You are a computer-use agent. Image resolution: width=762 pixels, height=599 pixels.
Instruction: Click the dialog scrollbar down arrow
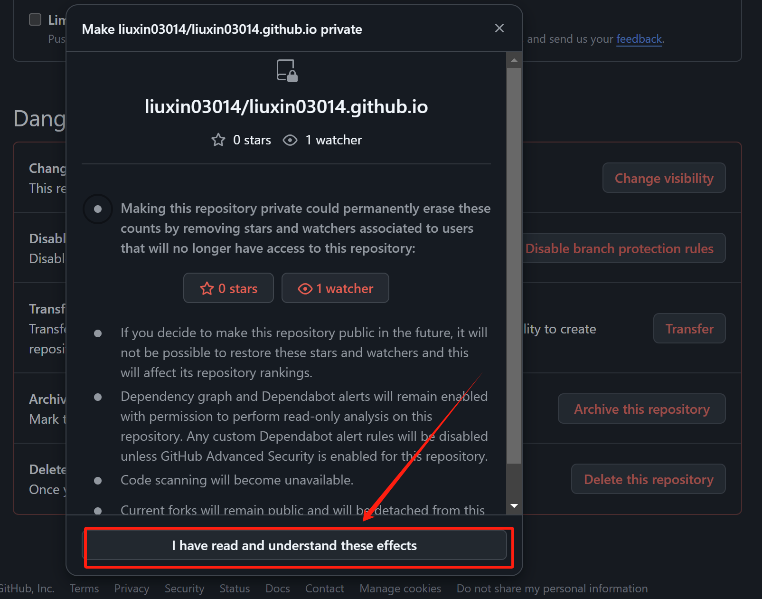(x=514, y=506)
